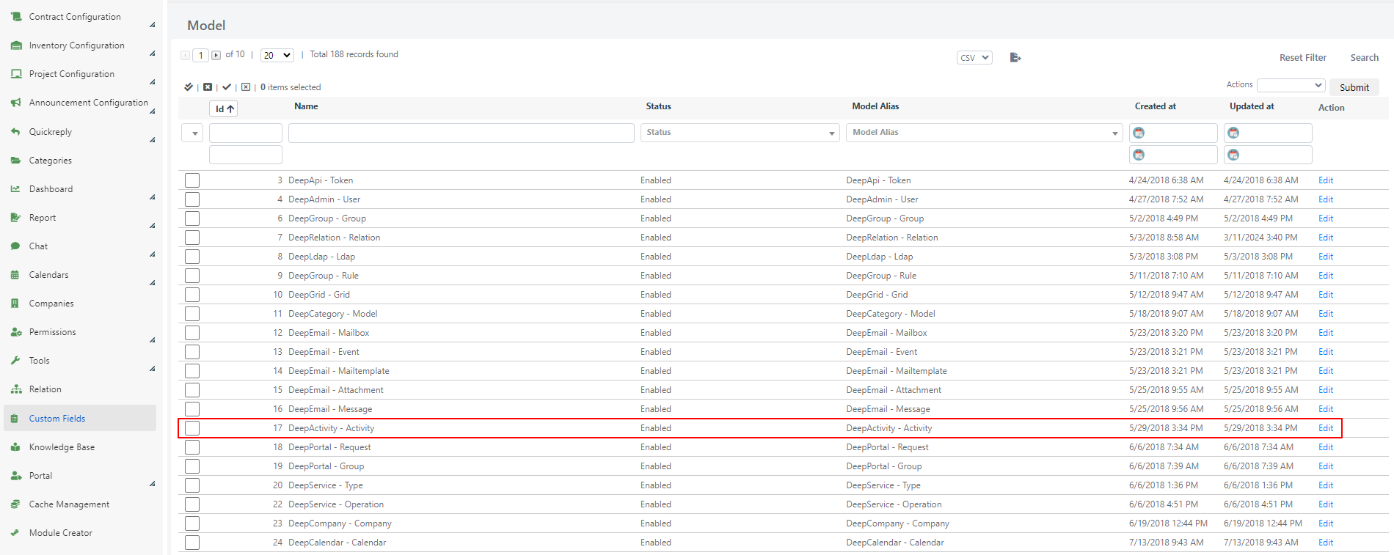Click the Relation hierarchy icon
The image size is (1394, 555).
pyautogui.click(x=16, y=389)
